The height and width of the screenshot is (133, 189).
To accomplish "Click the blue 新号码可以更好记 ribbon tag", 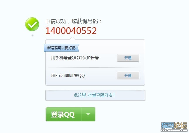I will tap(62, 48).
